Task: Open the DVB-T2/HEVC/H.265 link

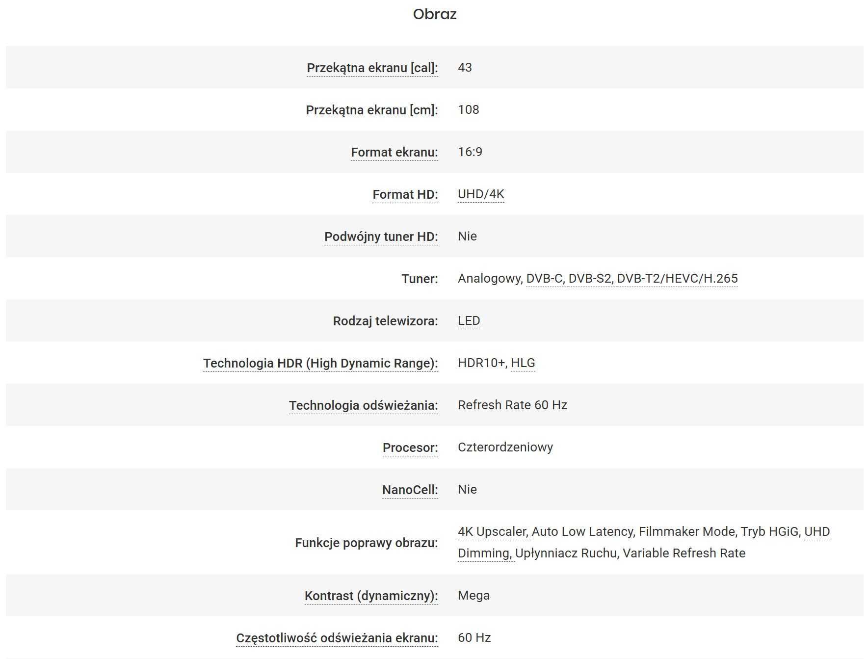Action: click(x=677, y=278)
